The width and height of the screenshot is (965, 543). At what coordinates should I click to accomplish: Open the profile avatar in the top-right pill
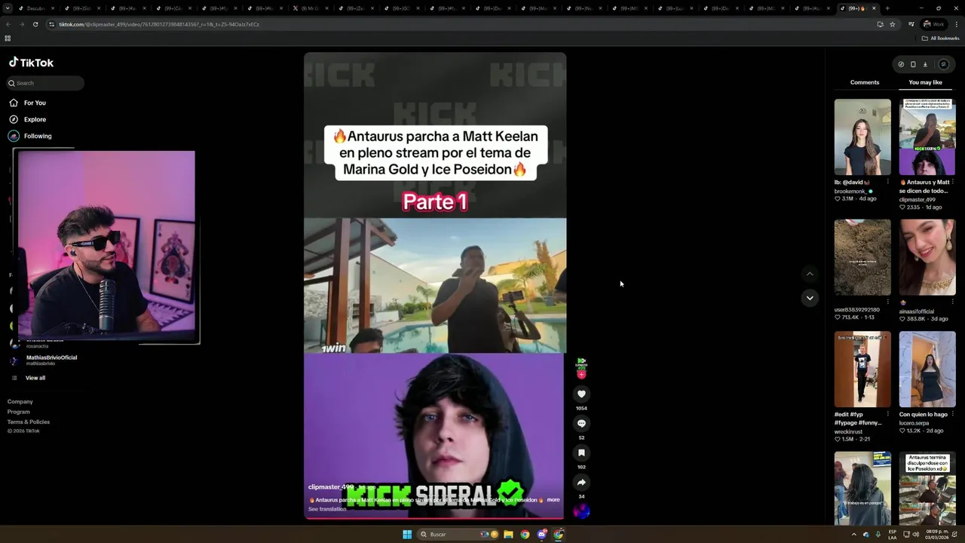(943, 64)
